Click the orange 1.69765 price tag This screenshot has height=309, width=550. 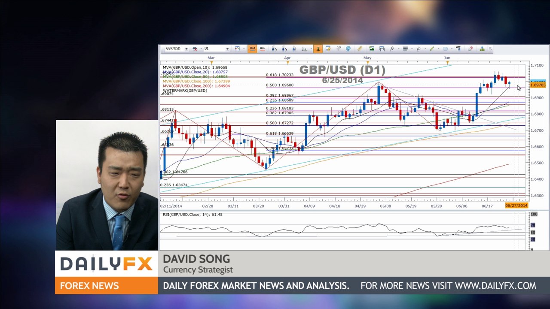538,85
